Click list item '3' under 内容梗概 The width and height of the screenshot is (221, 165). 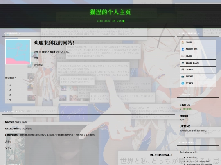pyautogui.click(x=10, y=95)
